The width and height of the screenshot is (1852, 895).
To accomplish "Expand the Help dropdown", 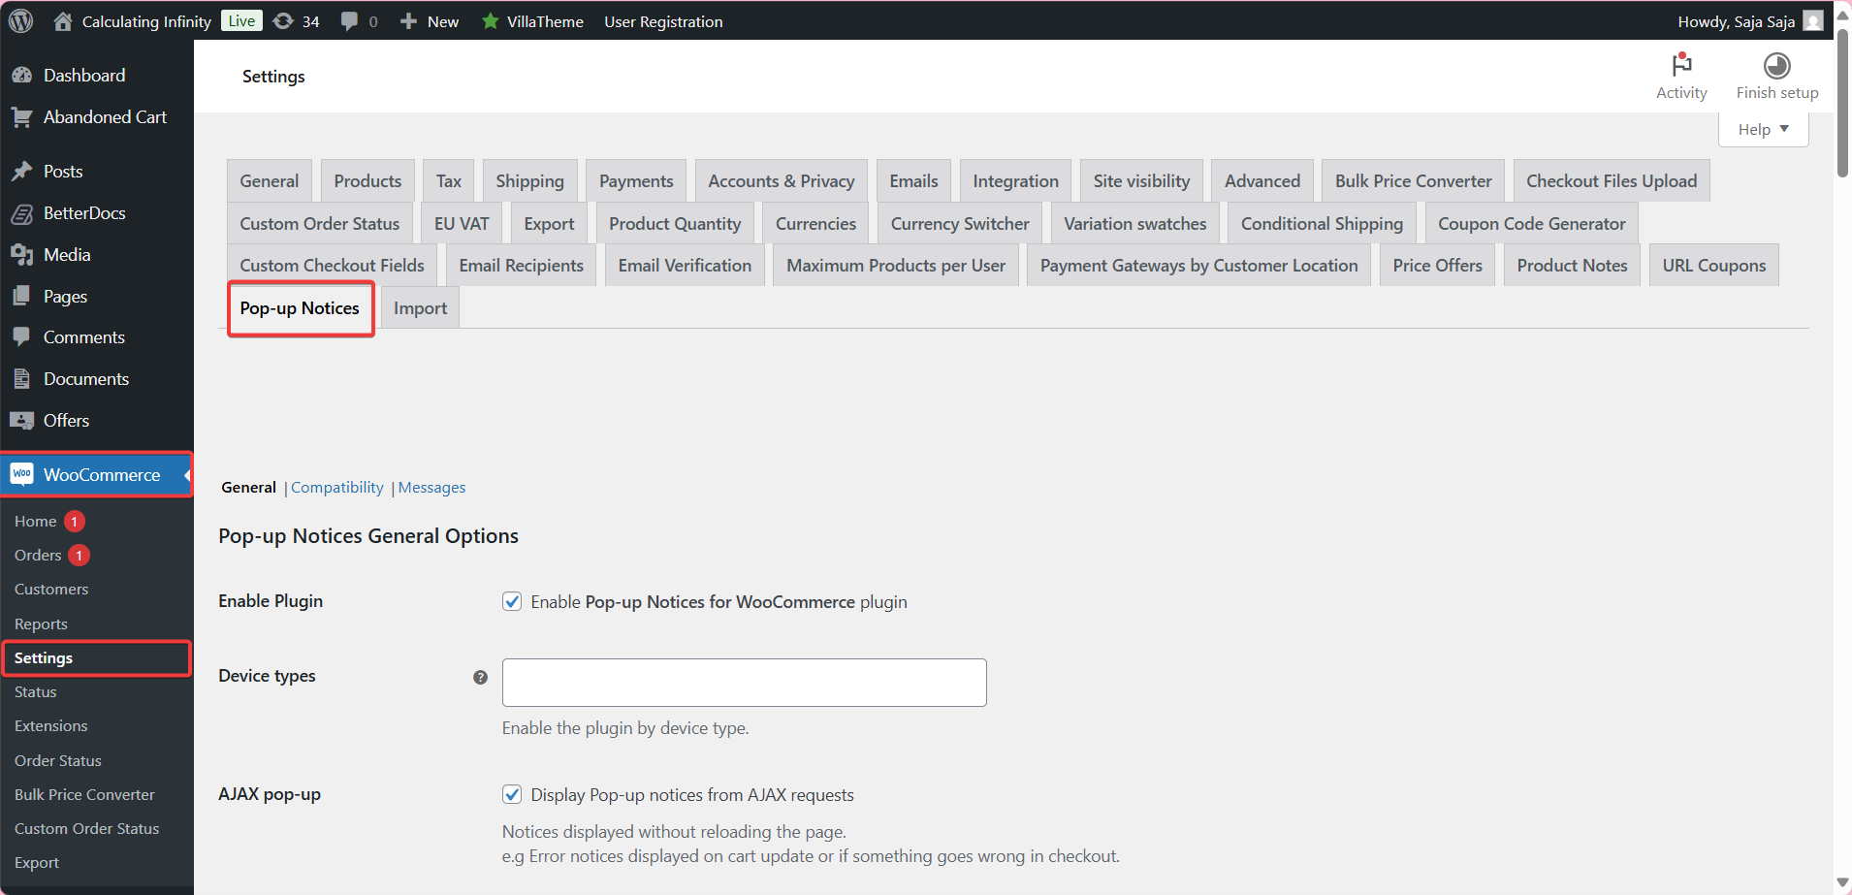I will pos(1763,129).
